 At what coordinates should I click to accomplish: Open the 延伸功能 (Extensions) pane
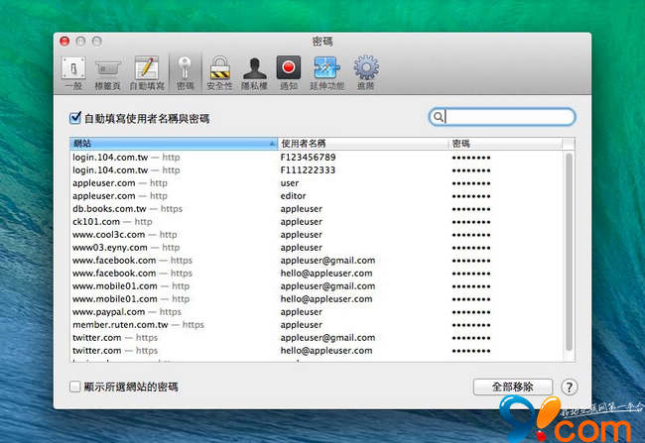(x=325, y=71)
